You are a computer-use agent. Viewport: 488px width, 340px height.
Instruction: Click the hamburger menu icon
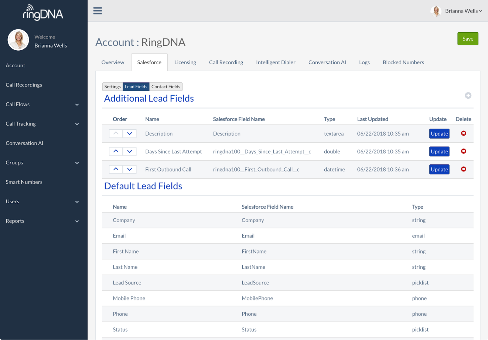click(x=98, y=11)
